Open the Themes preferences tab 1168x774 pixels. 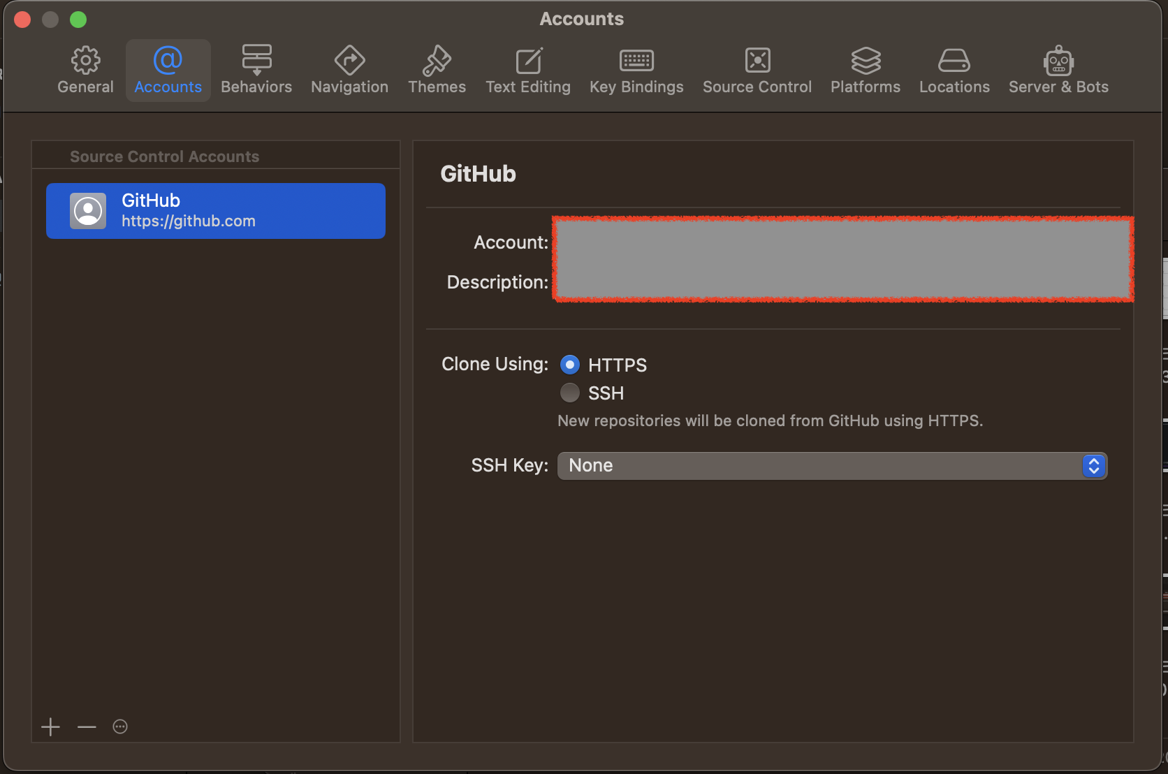pos(437,70)
